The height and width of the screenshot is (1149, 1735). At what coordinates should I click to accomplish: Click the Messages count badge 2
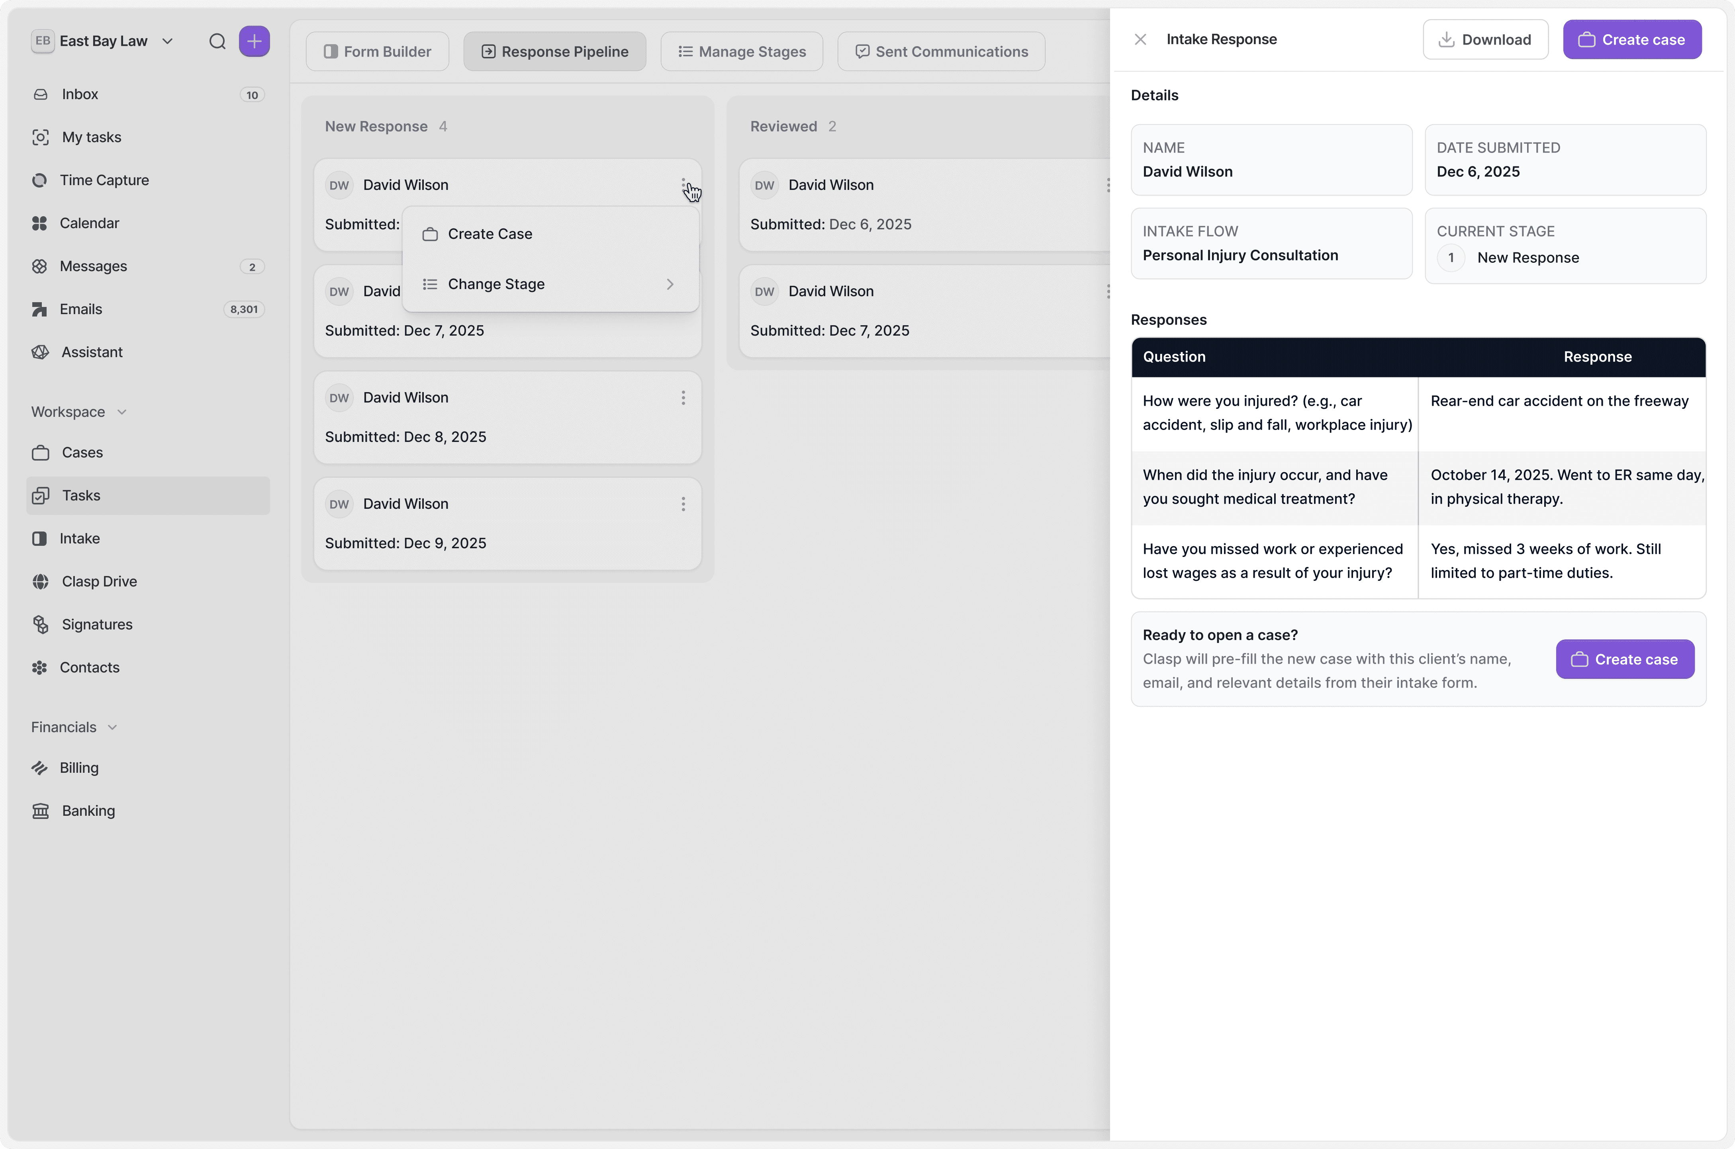point(252,267)
